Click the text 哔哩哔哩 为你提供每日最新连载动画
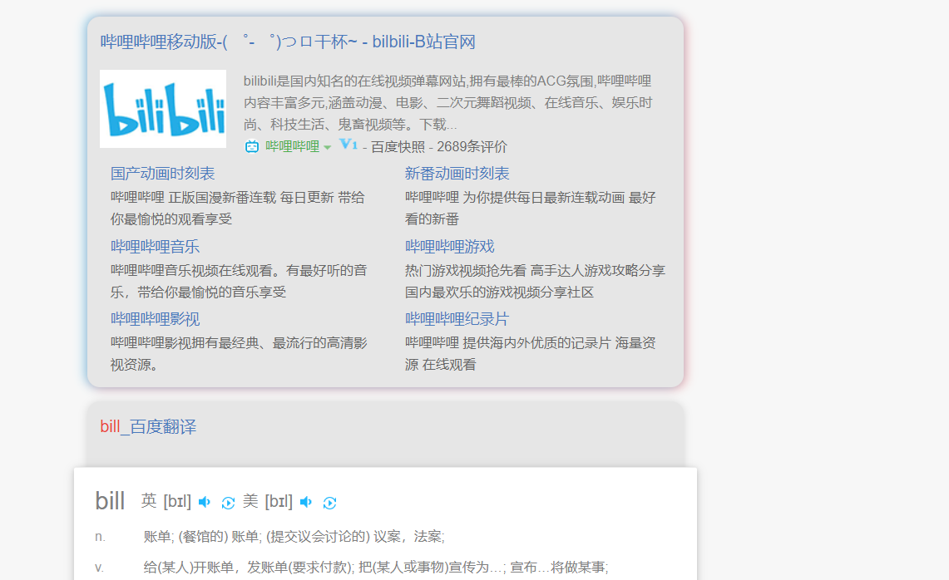 tap(530, 208)
